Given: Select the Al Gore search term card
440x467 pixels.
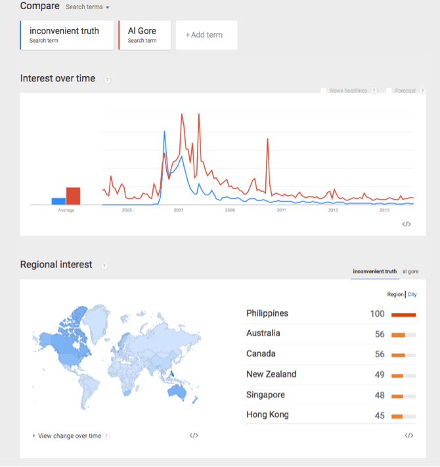Looking at the screenshot, I should pos(144,35).
